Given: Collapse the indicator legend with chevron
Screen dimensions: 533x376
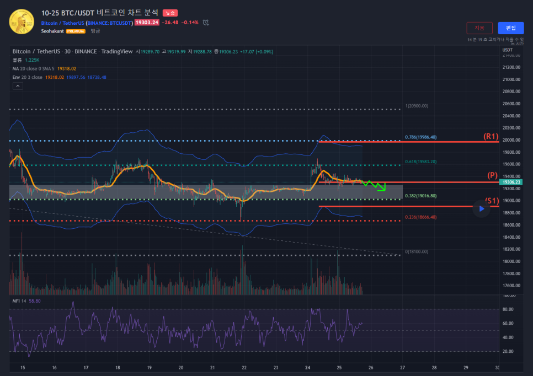Looking at the screenshot, I should [17, 86].
